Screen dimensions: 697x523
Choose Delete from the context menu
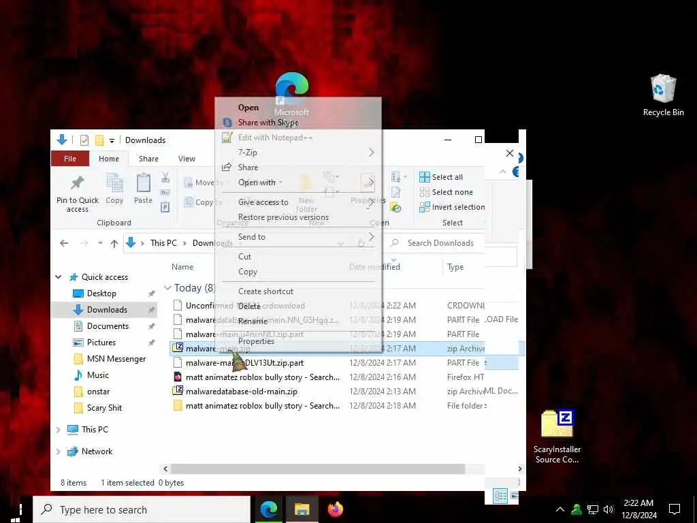(298, 306)
